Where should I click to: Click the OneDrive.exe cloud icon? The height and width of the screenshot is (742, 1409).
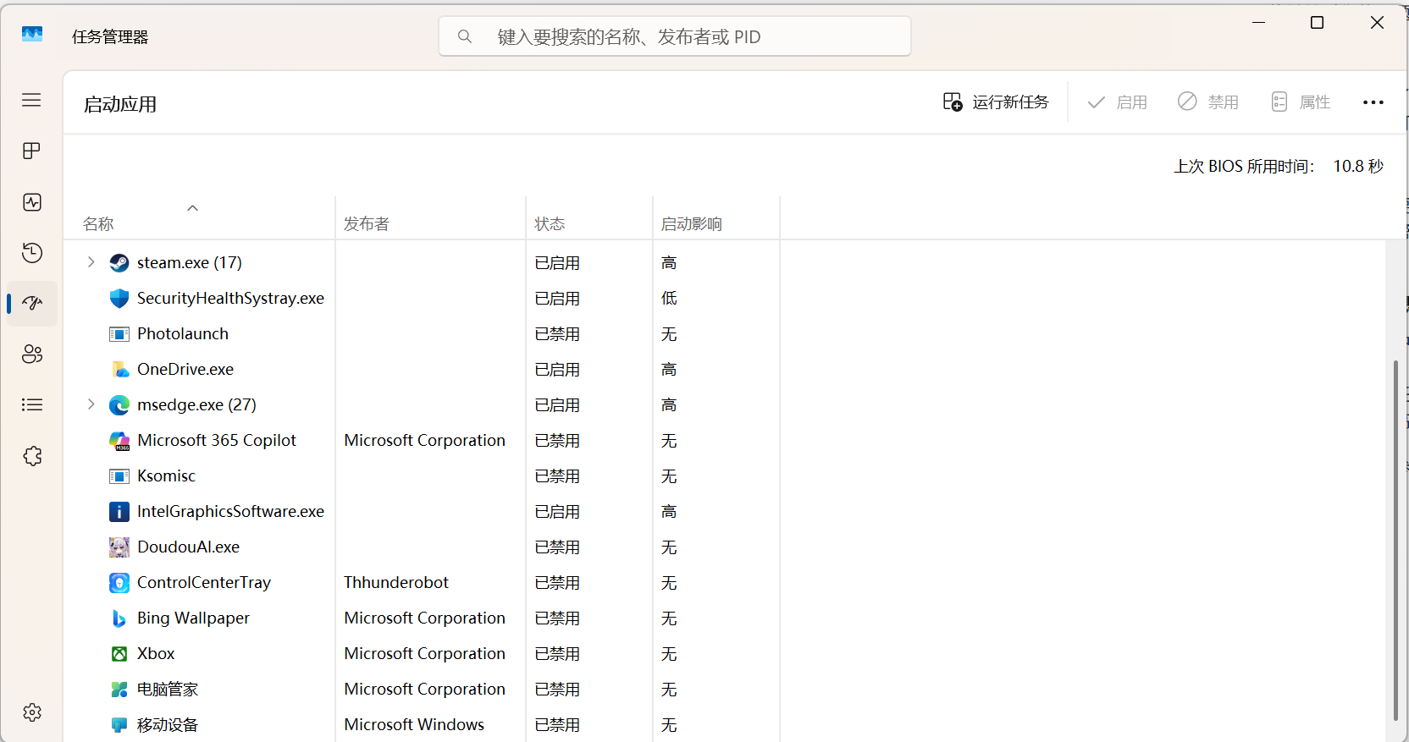pyautogui.click(x=119, y=370)
